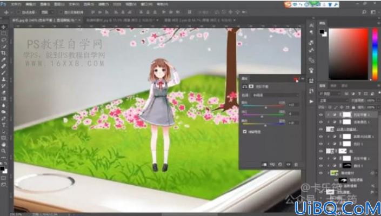Clip adjustment to layer in Properties panel
Screen dimensions: 381x216
(x=264, y=165)
